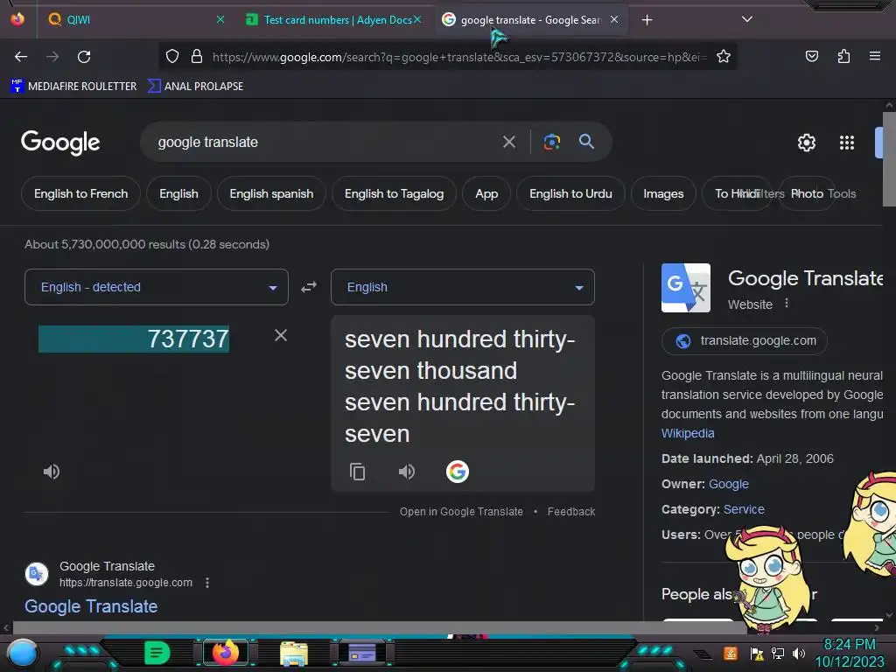
Task: Reload the current page
Action: pos(84,57)
